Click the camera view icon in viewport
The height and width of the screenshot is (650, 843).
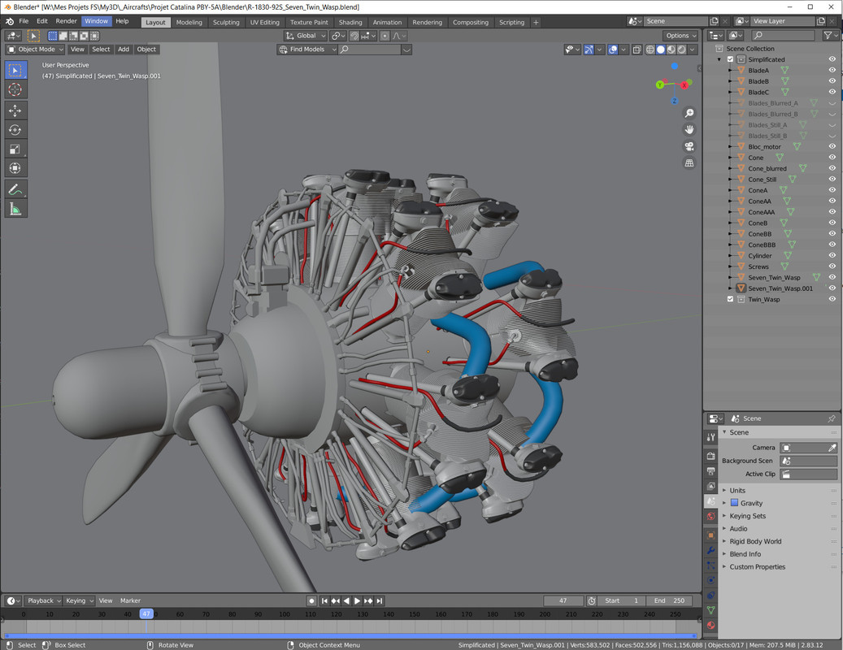click(x=689, y=146)
